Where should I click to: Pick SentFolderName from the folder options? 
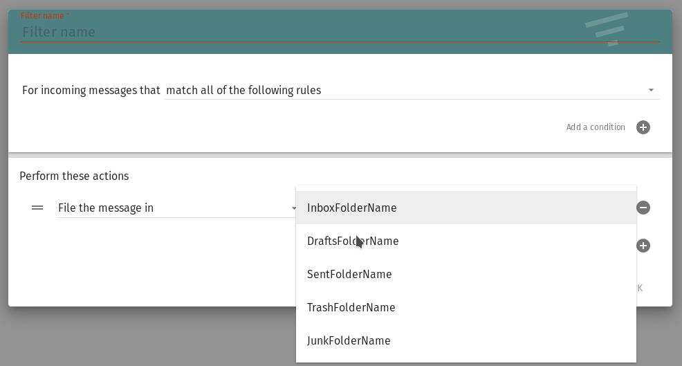(349, 274)
